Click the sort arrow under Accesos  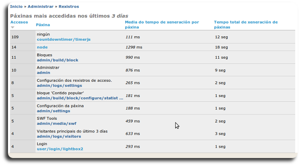(12, 28)
